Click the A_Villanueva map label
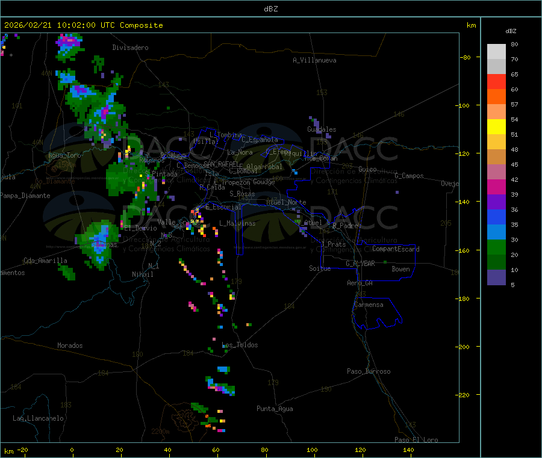Viewport: 542px width, 458px height. [x=314, y=60]
